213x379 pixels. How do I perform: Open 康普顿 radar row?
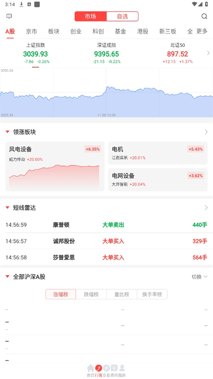(106, 225)
